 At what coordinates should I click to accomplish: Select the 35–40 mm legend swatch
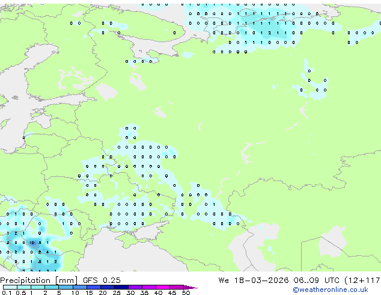149,287
